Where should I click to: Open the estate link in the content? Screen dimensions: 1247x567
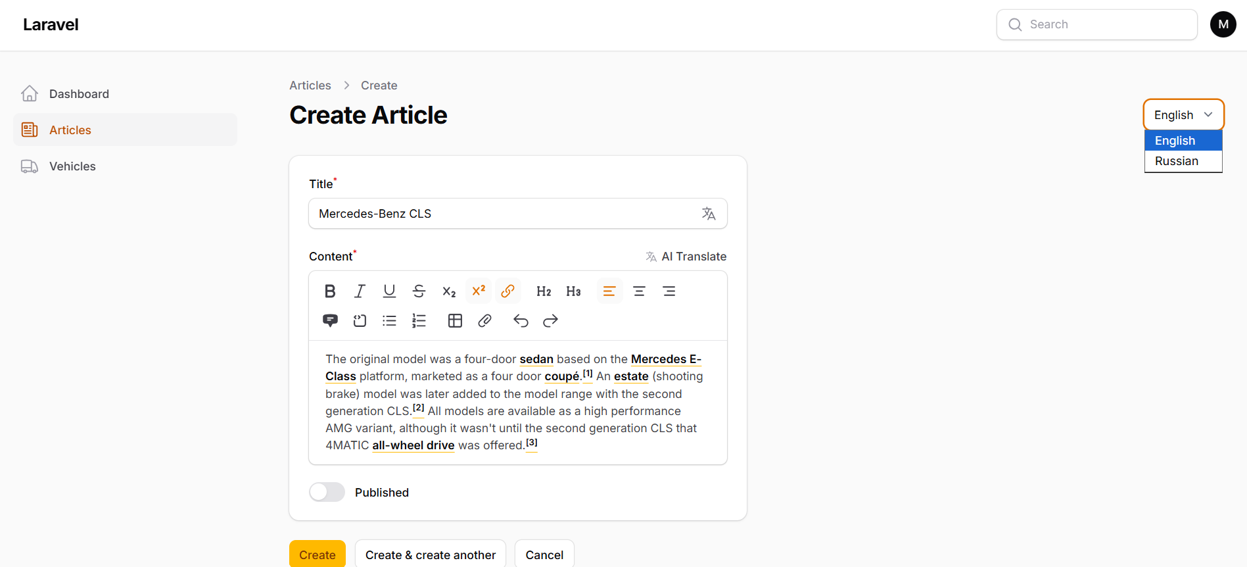click(x=631, y=376)
